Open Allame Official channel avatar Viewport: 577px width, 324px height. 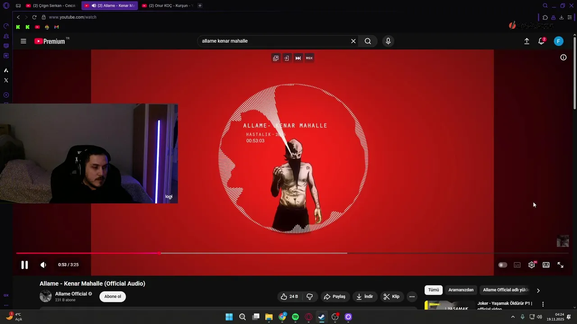point(46,296)
